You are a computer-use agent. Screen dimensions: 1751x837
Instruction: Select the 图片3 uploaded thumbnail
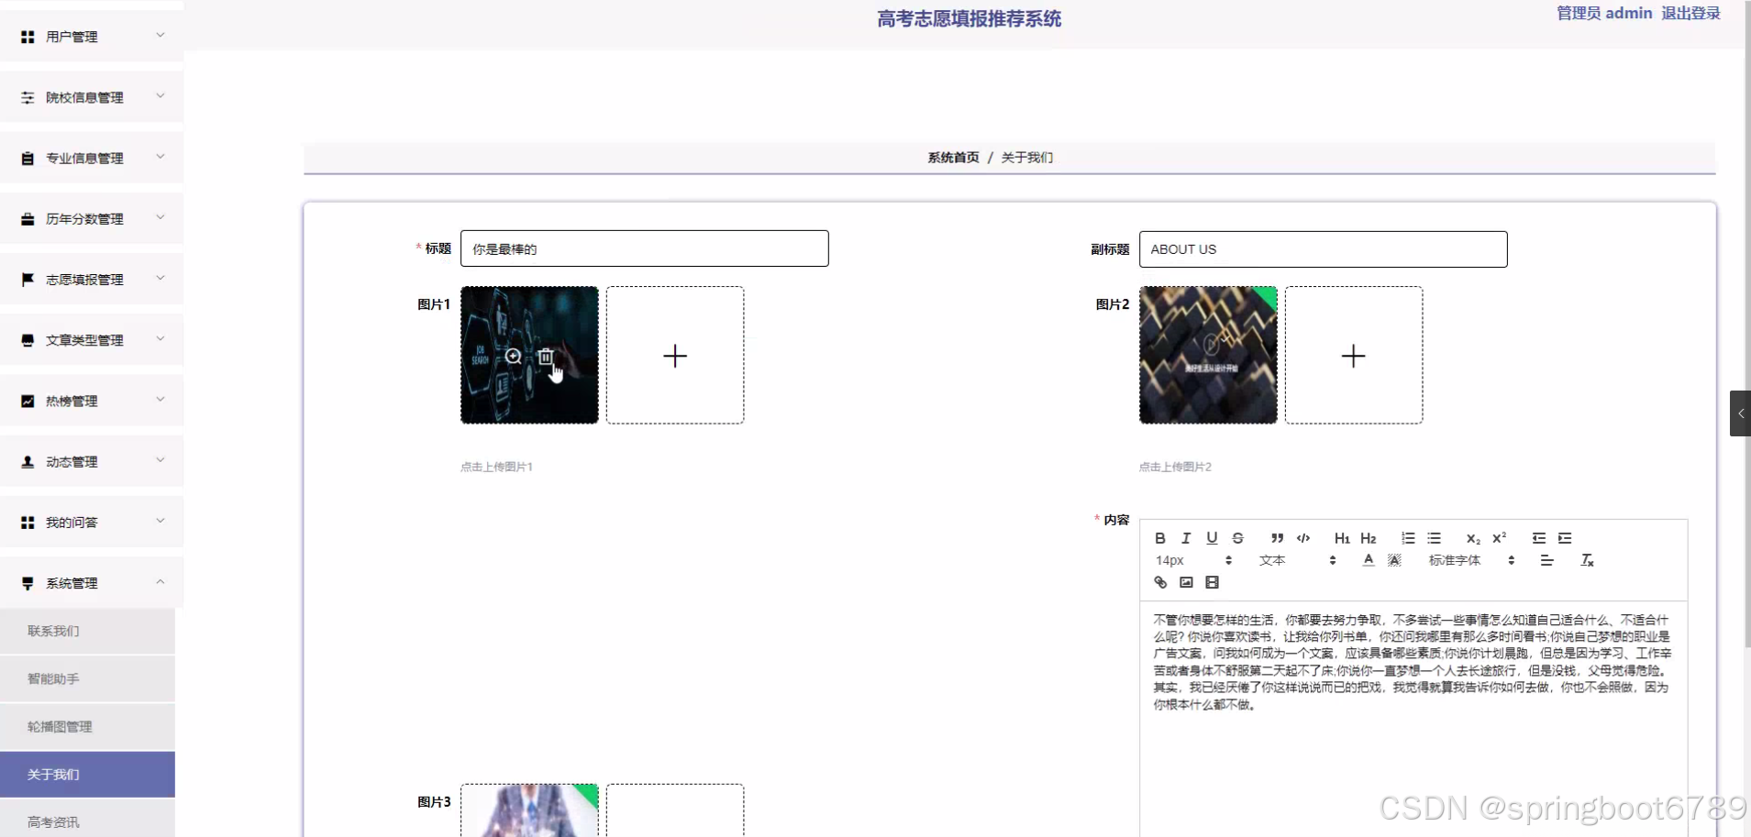(x=529, y=810)
